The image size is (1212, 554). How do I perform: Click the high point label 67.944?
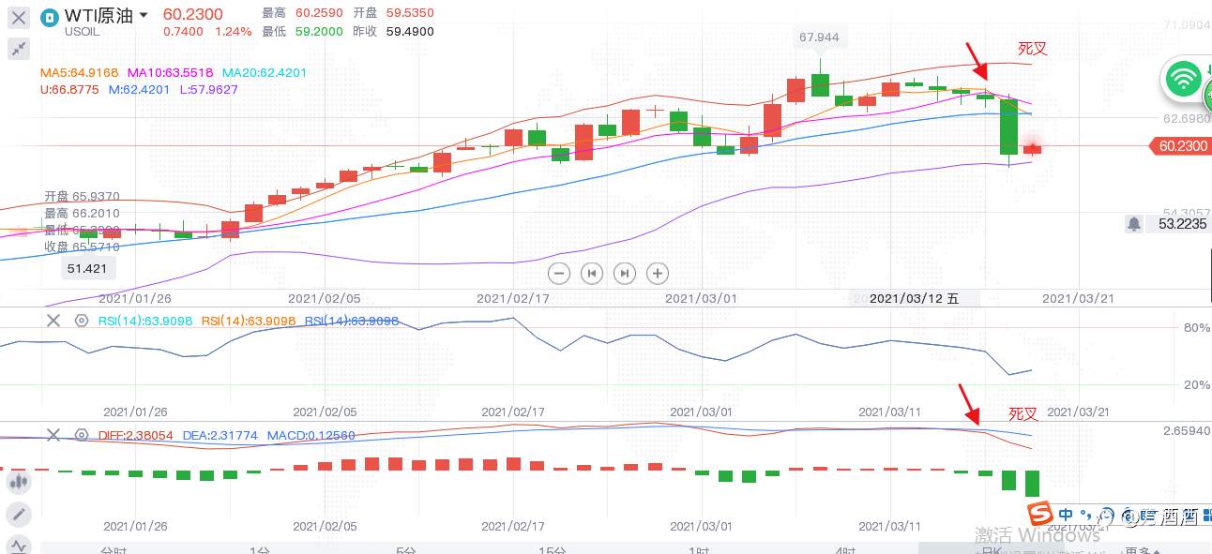819,38
